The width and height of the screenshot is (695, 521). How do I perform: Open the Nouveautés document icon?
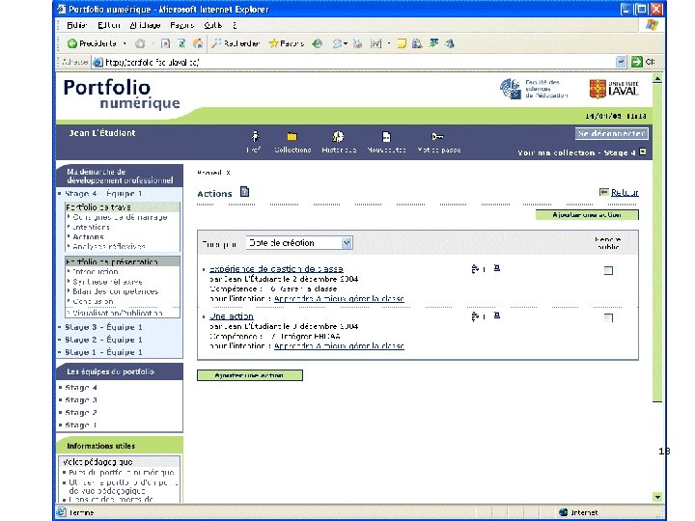(386, 136)
